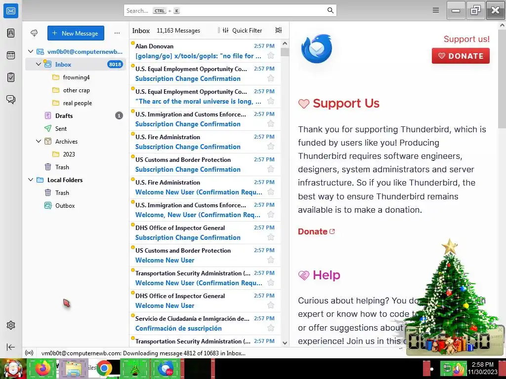The height and width of the screenshot is (379, 506).
Task: Open the Thunderbird hamburger menu
Action: [436, 10]
